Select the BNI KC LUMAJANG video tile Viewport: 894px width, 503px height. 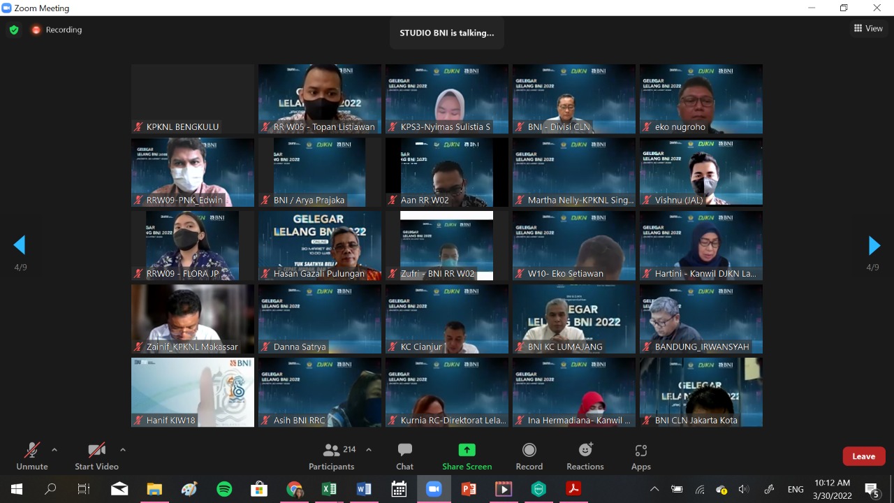coord(574,319)
